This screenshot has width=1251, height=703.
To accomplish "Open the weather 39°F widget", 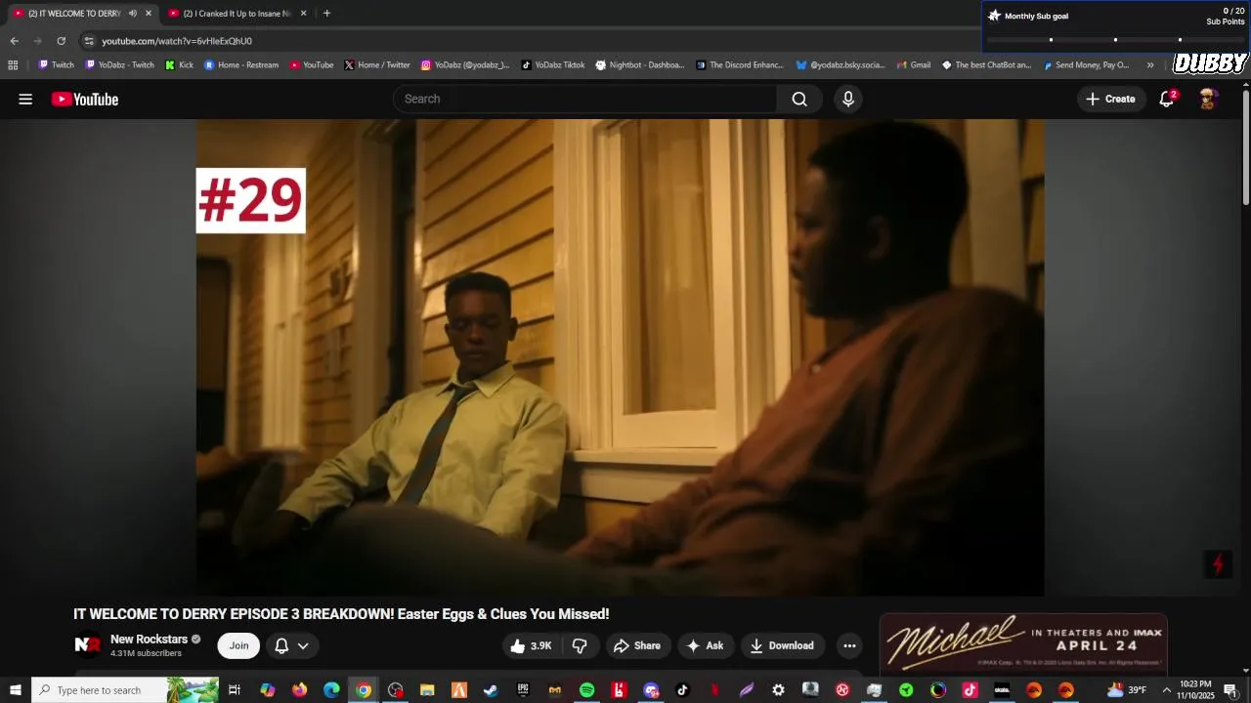I will (x=1127, y=690).
